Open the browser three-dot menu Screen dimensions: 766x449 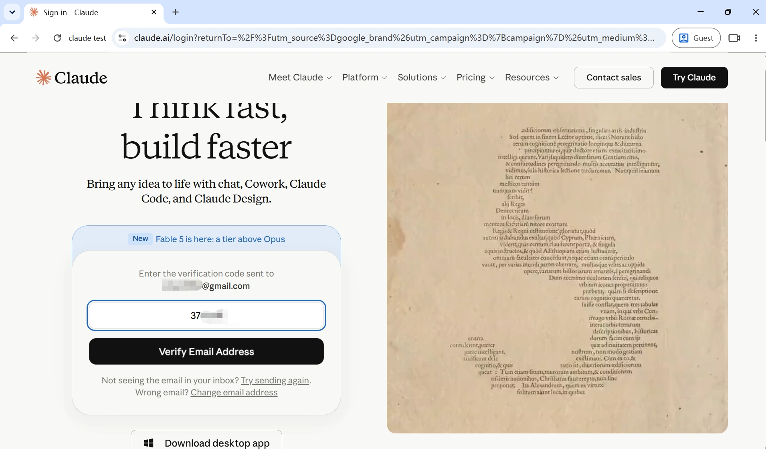coord(756,38)
